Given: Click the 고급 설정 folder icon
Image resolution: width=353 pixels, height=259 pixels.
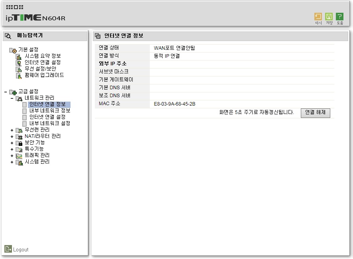Looking at the screenshot, I should (13, 92).
